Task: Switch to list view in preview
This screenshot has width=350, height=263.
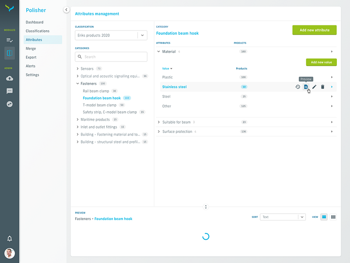Action: click(324, 217)
